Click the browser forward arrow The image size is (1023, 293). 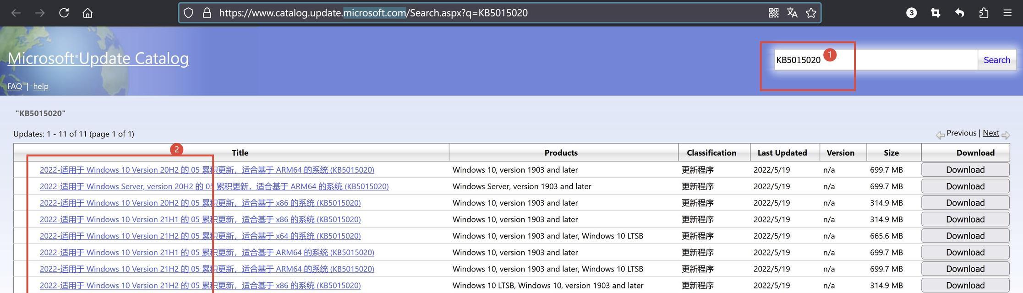click(x=40, y=13)
